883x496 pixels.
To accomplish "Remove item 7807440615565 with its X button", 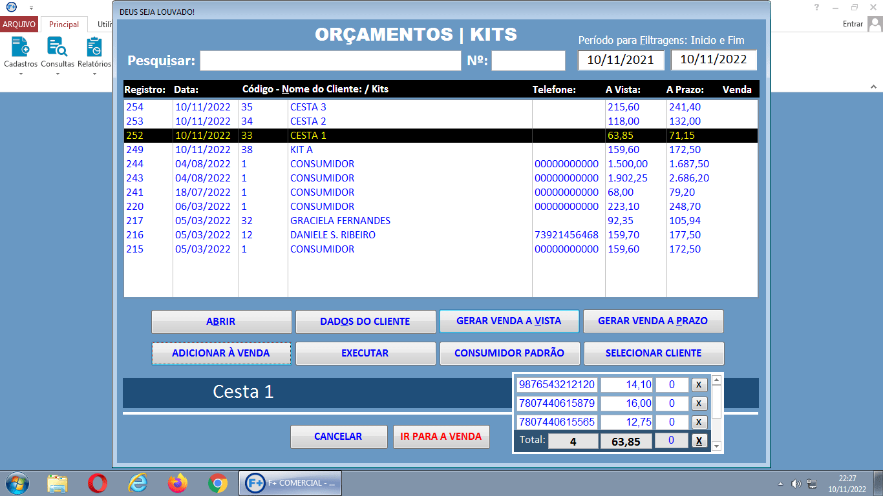I will tap(699, 422).
